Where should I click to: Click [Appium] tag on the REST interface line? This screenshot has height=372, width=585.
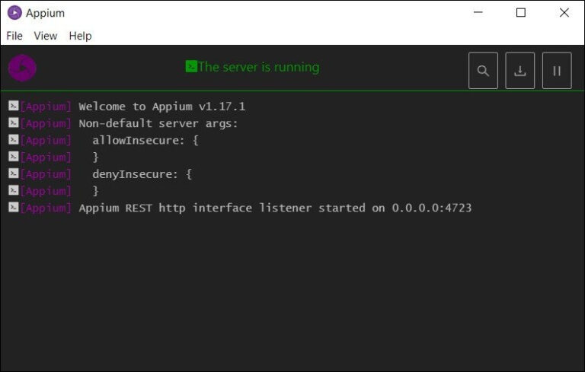coord(46,208)
